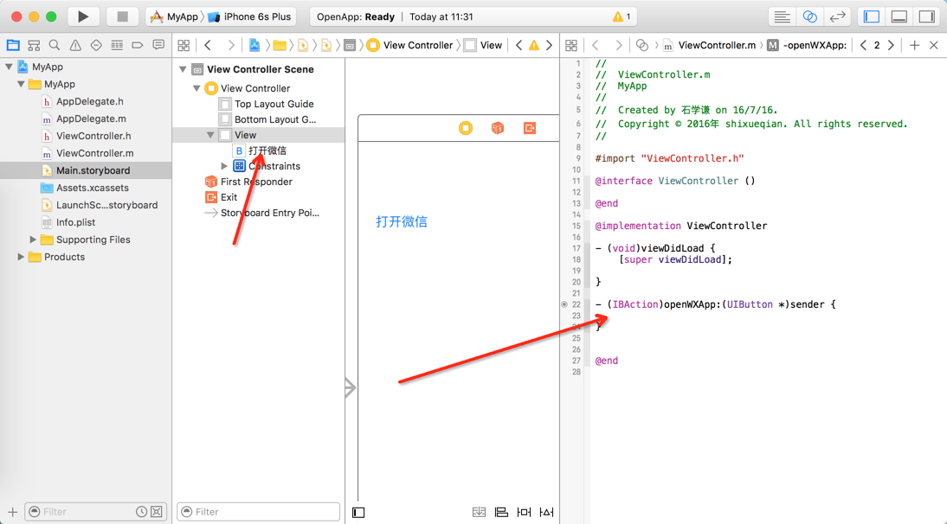Add a new file with plus button
The width and height of the screenshot is (947, 524).
[x=12, y=512]
